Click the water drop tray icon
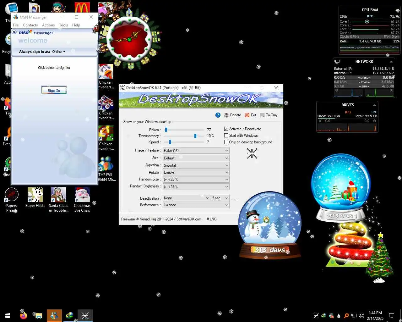 click(339, 315)
